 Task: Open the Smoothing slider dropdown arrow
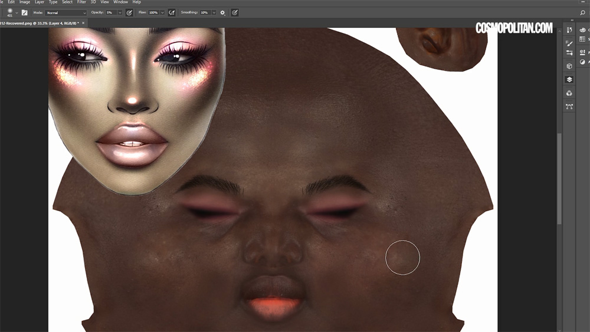[214, 13]
